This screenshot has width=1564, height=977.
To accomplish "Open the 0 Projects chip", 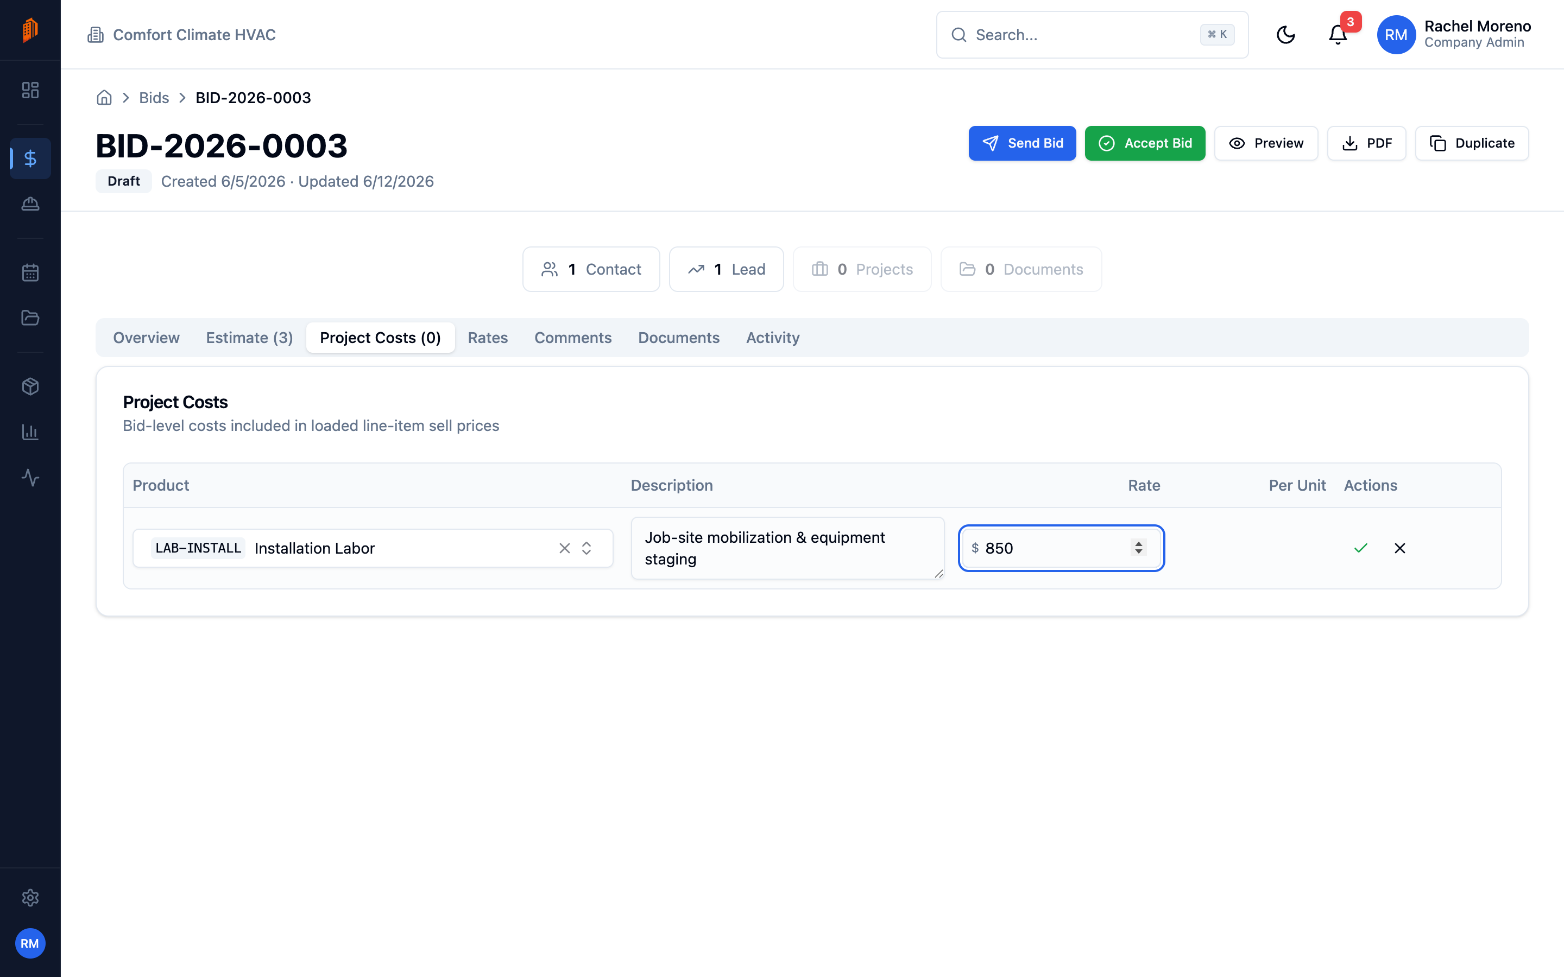I will (861, 269).
